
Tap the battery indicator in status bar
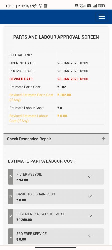point(102,6)
